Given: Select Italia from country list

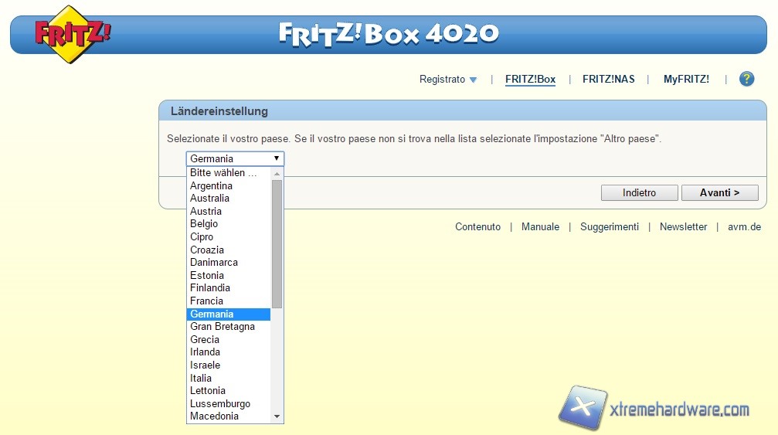Looking at the screenshot, I should (201, 378).
